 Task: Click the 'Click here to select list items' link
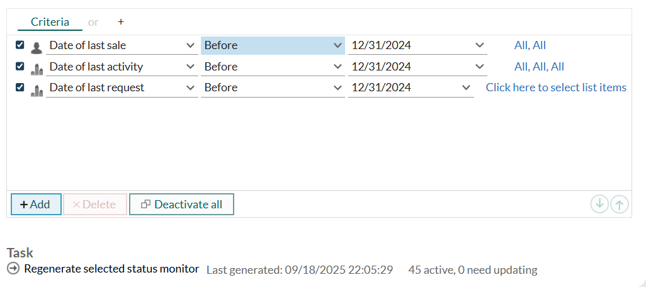pos(556,87)
